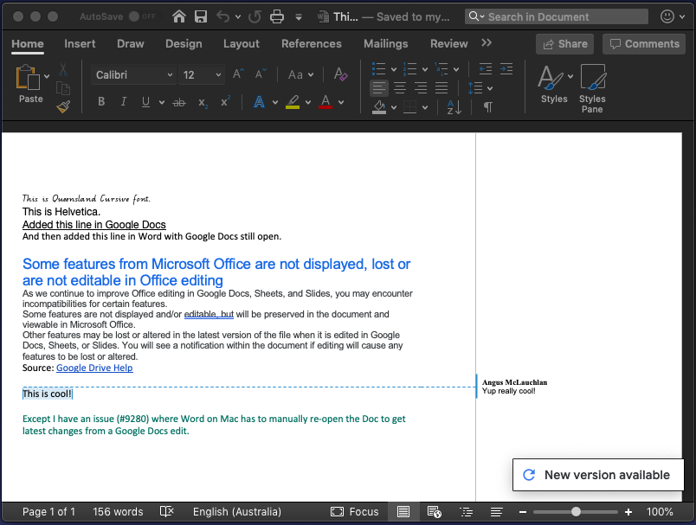Follow the Google Drive Help link
Viewport: 696px width, 525px height.
pyautogui.click(x=94, y=368)
